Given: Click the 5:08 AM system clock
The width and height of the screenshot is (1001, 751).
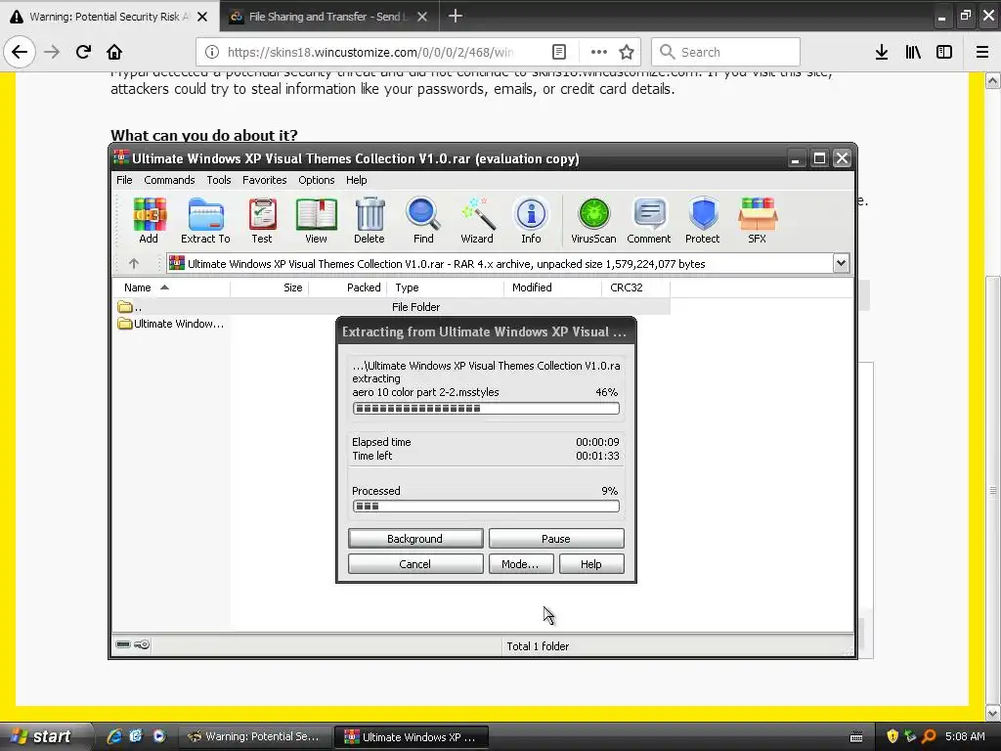Looking at the screenshot, I should 965,736.
